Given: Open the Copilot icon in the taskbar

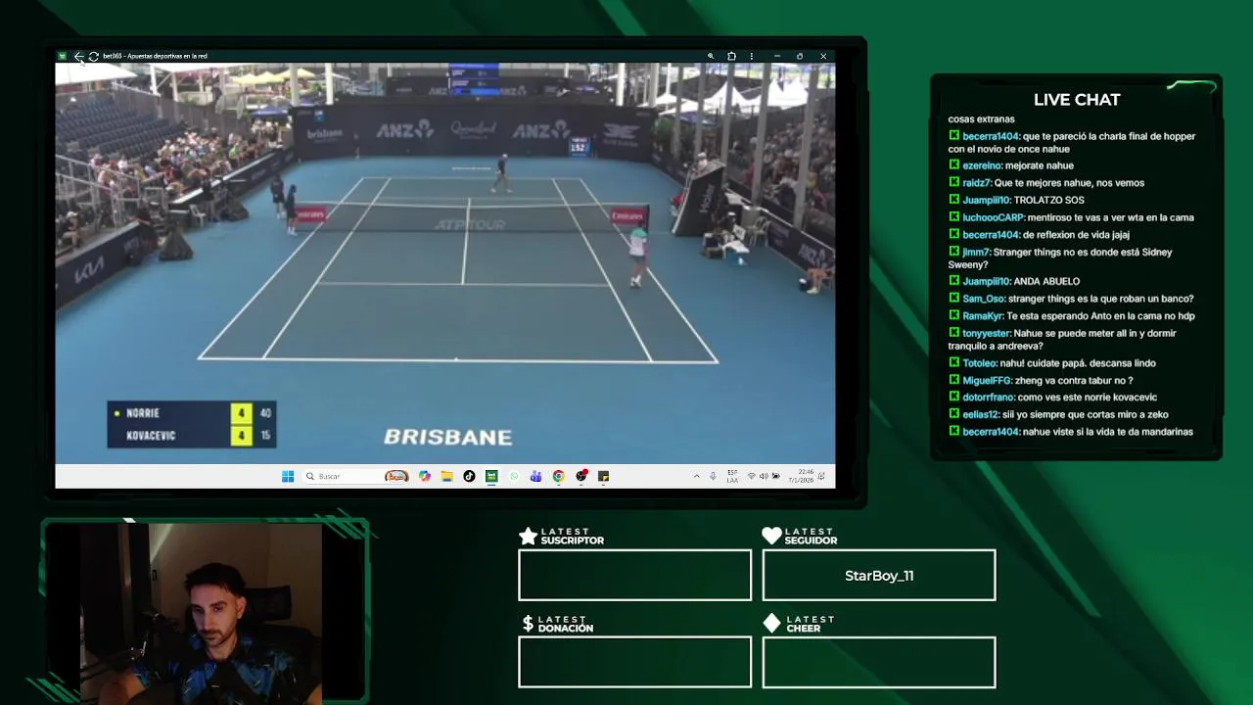Looking at the screenshot, I should coord(424,477).
